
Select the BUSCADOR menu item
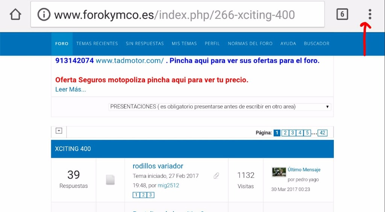(x=317, y=44)
